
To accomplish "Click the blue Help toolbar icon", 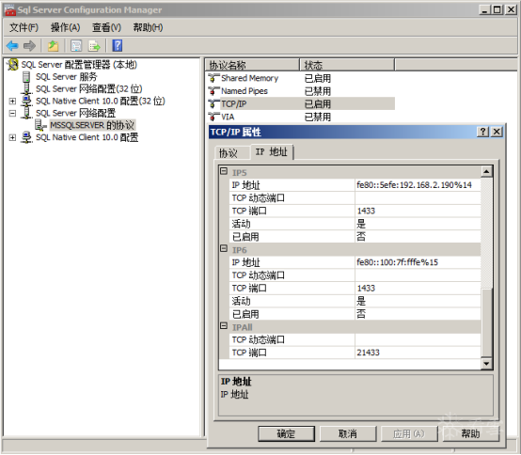I will coord(118,45).
